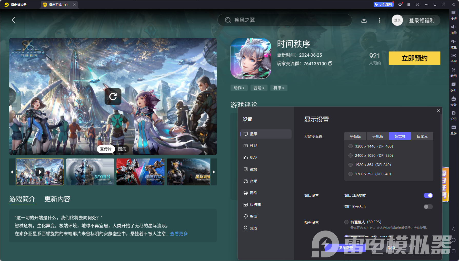Screen dimensions: 459x261
Task: Install an APK via the 安装 sidebar icon
Action: coord(453,101)
